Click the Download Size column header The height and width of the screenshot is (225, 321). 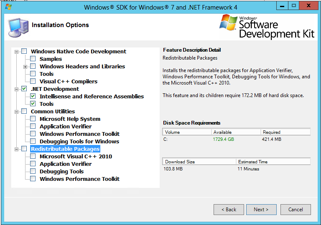point(199,162)
